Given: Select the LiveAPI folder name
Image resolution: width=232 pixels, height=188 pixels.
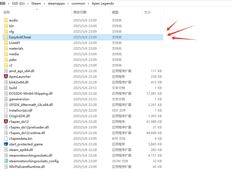Looking at the screenshot, I should click(14, 43).
